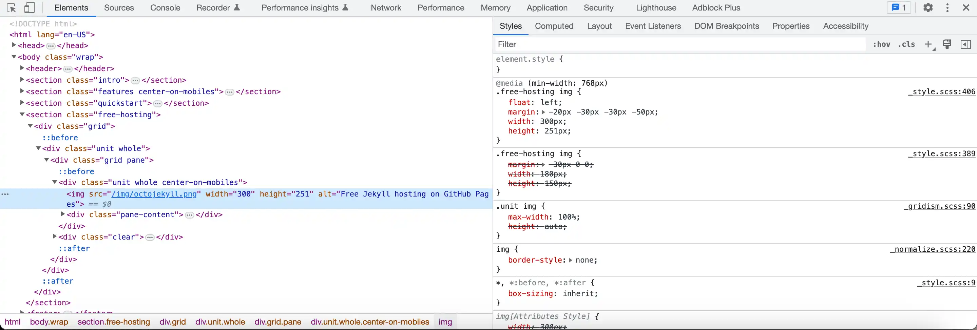Open source link _style.scss:9
This screenshot has height=330, width=977.
pos(946,283)
